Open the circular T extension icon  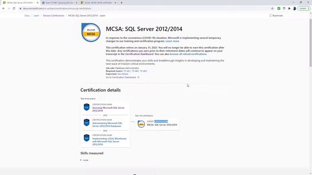(284, 8)
